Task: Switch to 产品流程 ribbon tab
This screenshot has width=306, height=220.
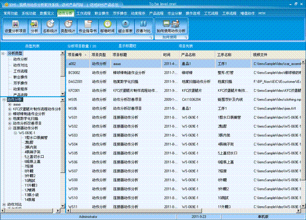Action: point(157,13)
